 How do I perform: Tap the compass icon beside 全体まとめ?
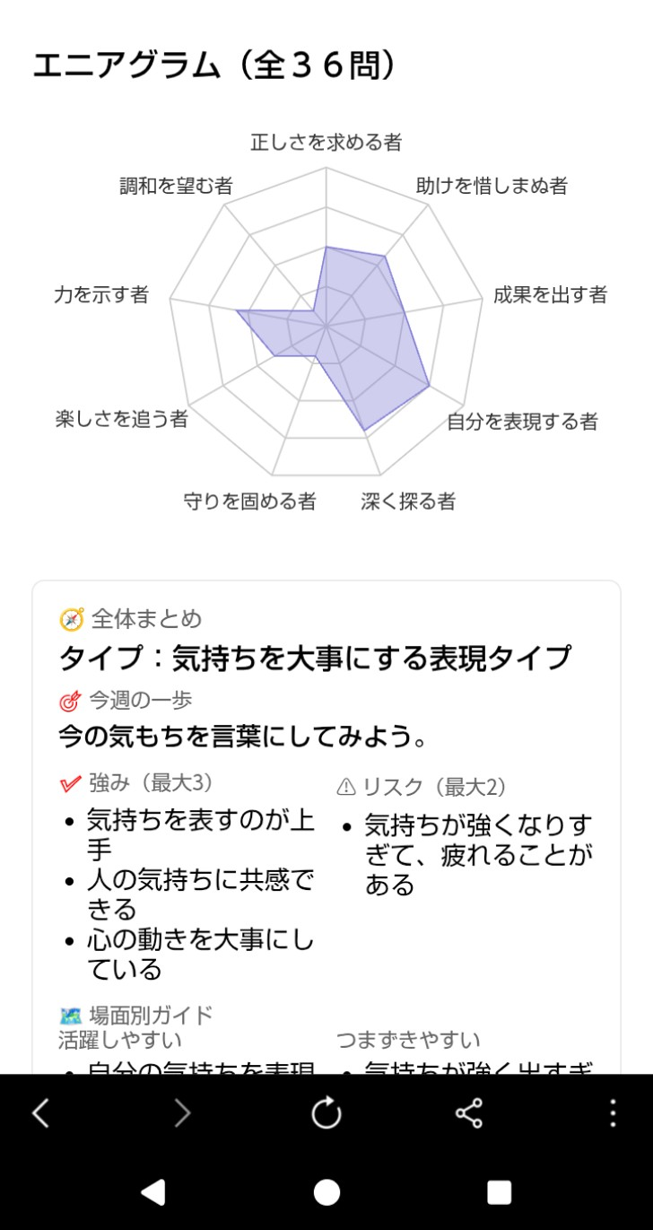[x=71, y=619]
